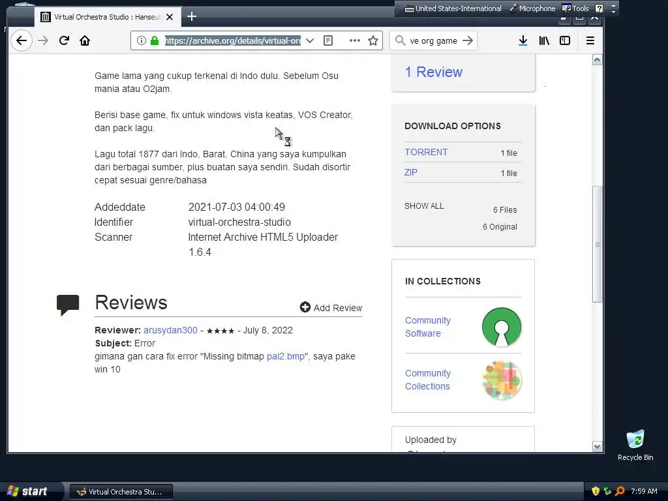Viewport: 668px width, 501px height.
Task: Click the Reviews speech bubble icon
Action: pos(68,305)
